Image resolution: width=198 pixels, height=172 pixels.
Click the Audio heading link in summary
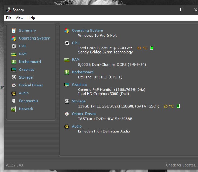(77, 126)
